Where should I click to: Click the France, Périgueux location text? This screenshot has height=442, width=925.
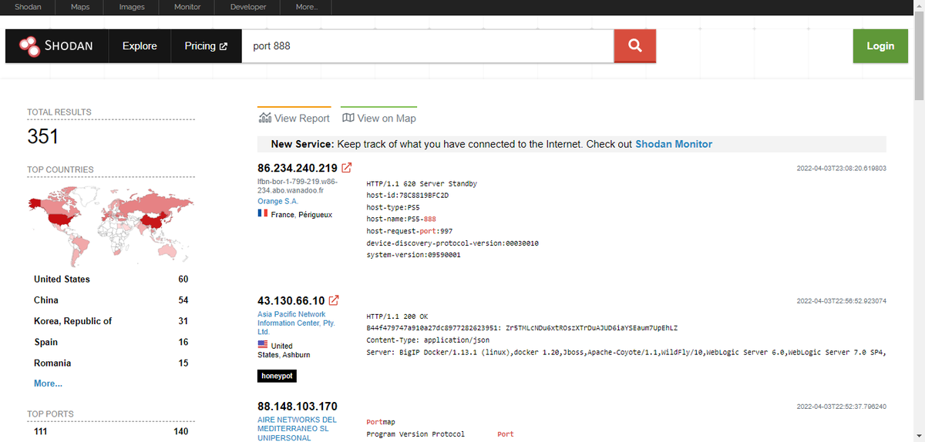(301, 214)
